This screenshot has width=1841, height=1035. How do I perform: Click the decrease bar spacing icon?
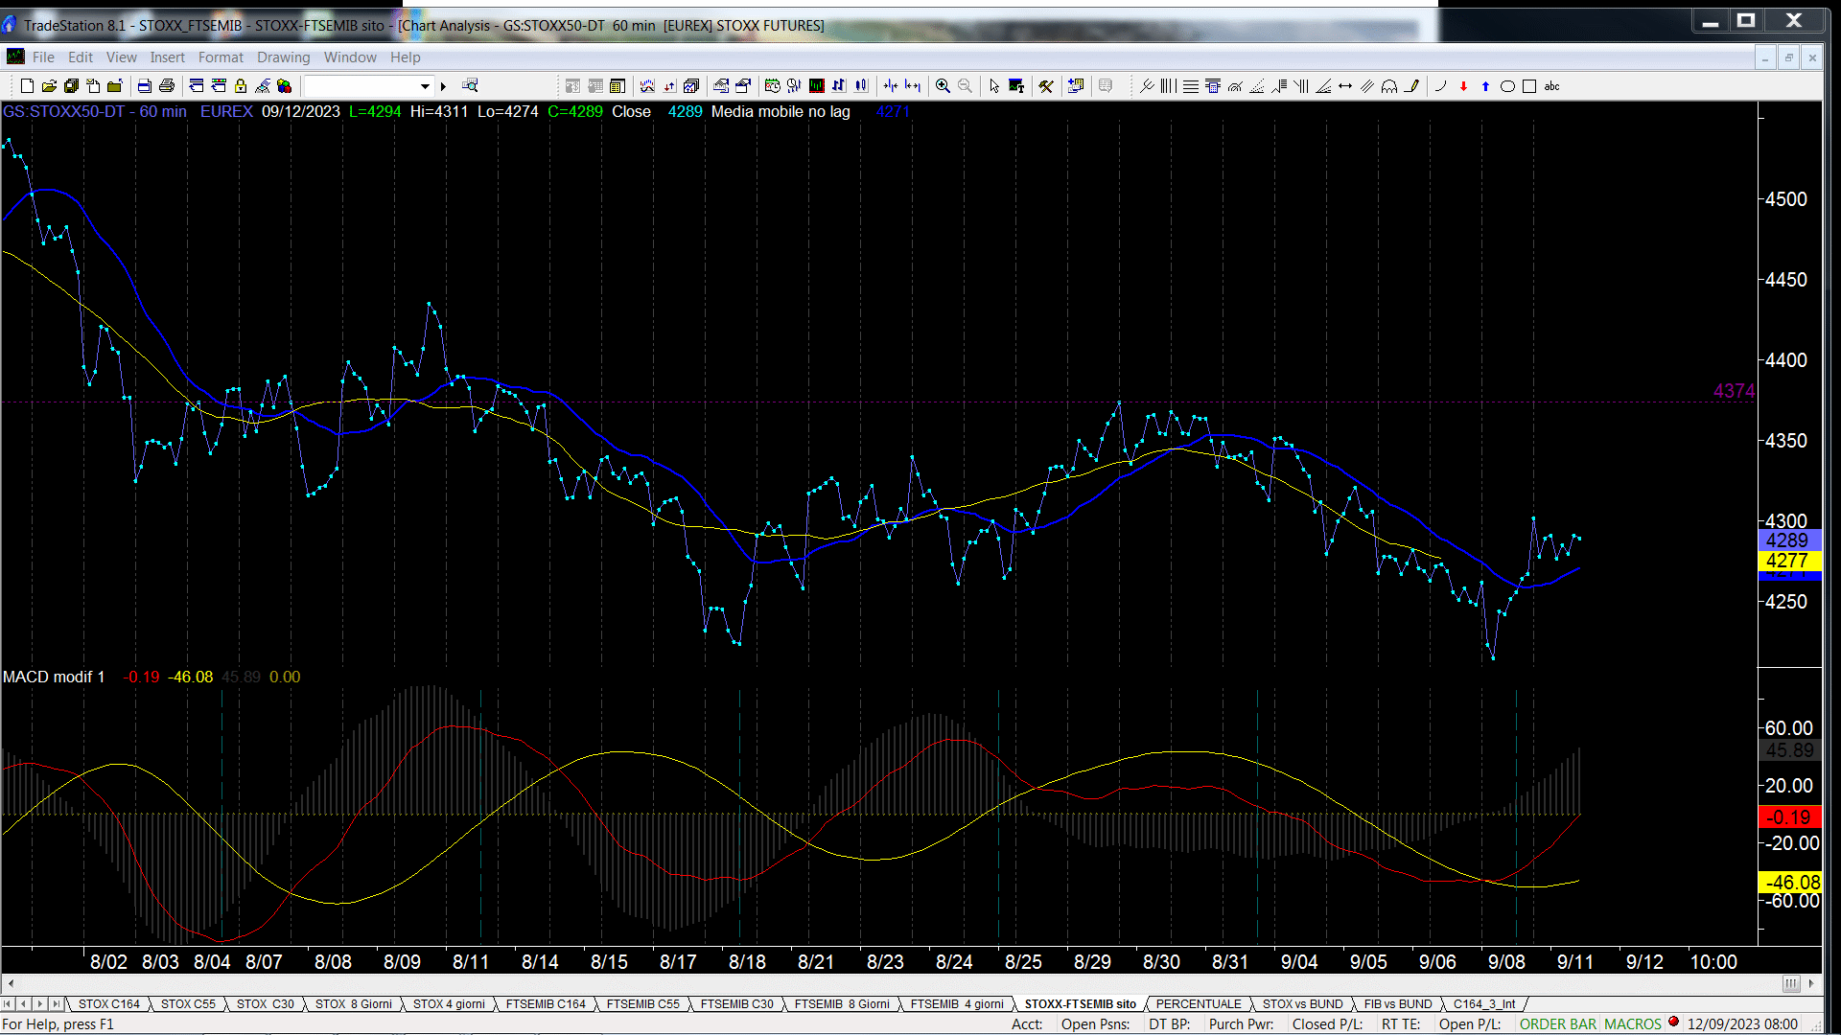pyautogui.click(x=891, y=86)
